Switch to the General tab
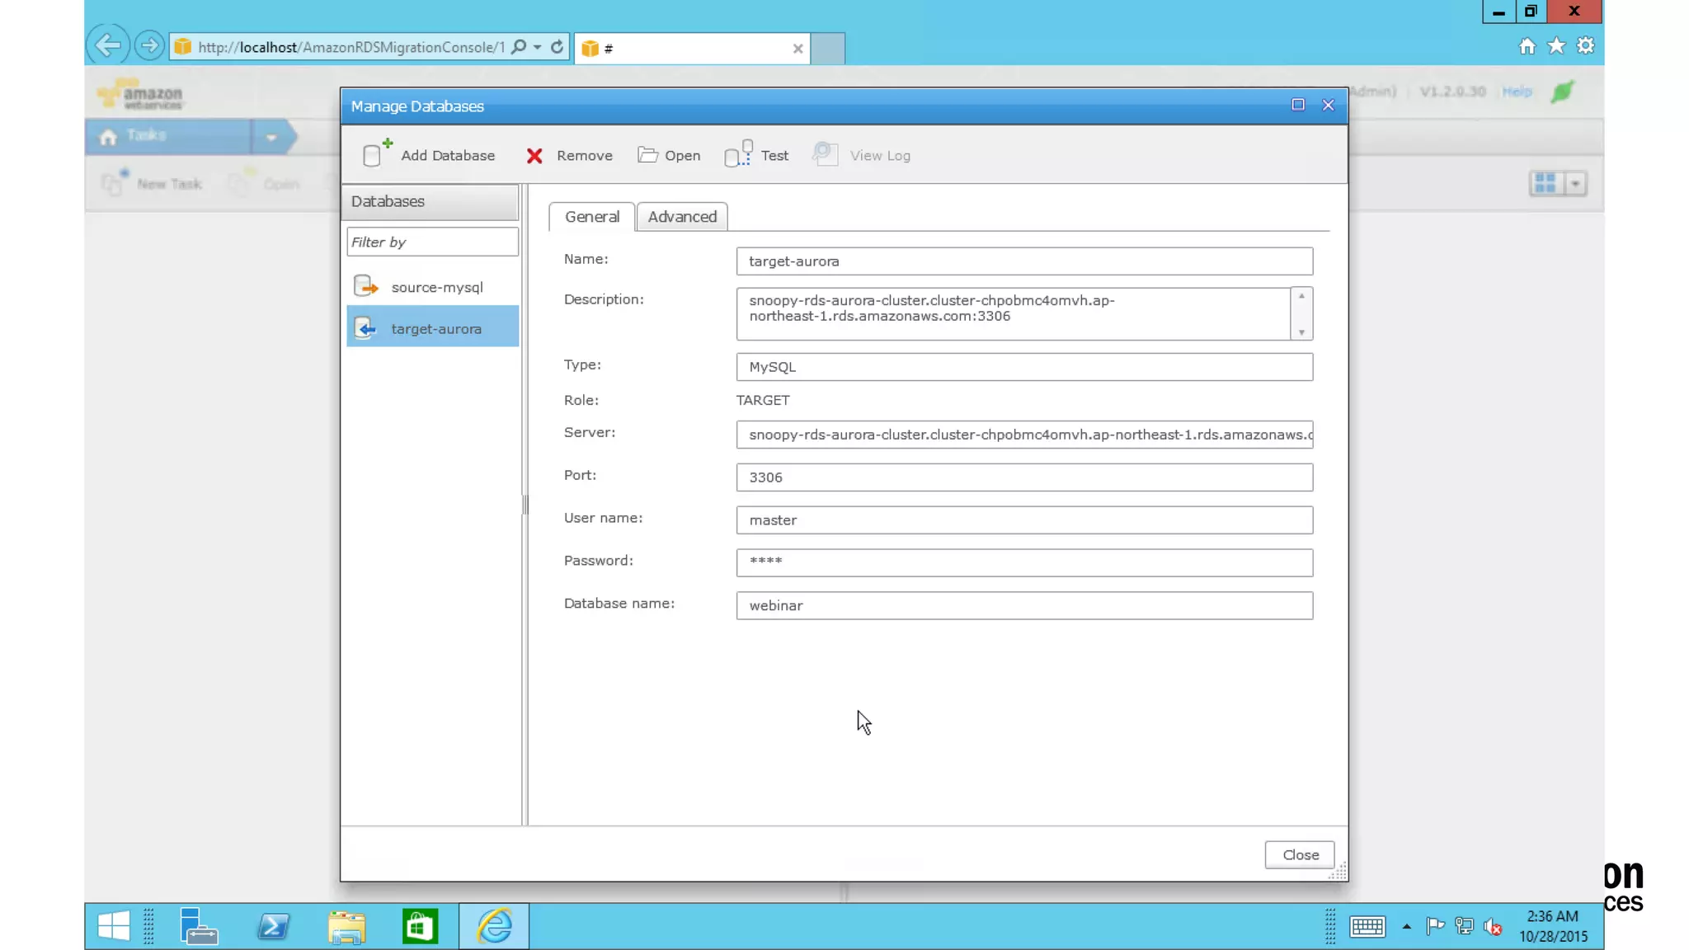The image size is (1689, 950). pyautogui.click(x=591, y=217)
